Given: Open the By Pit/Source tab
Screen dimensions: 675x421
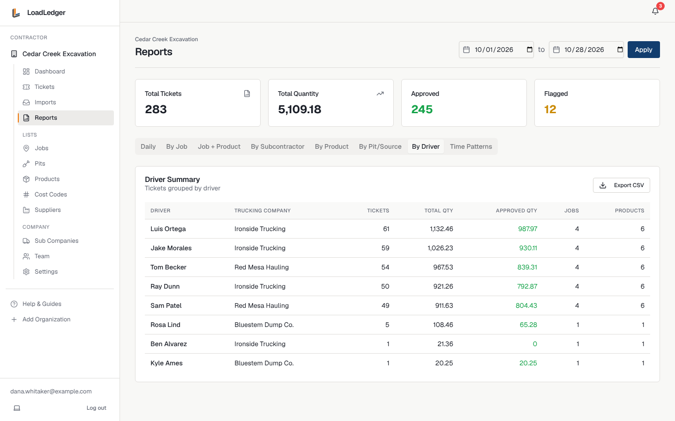Looking at the screenshot, I should click(x=380, y=146).
